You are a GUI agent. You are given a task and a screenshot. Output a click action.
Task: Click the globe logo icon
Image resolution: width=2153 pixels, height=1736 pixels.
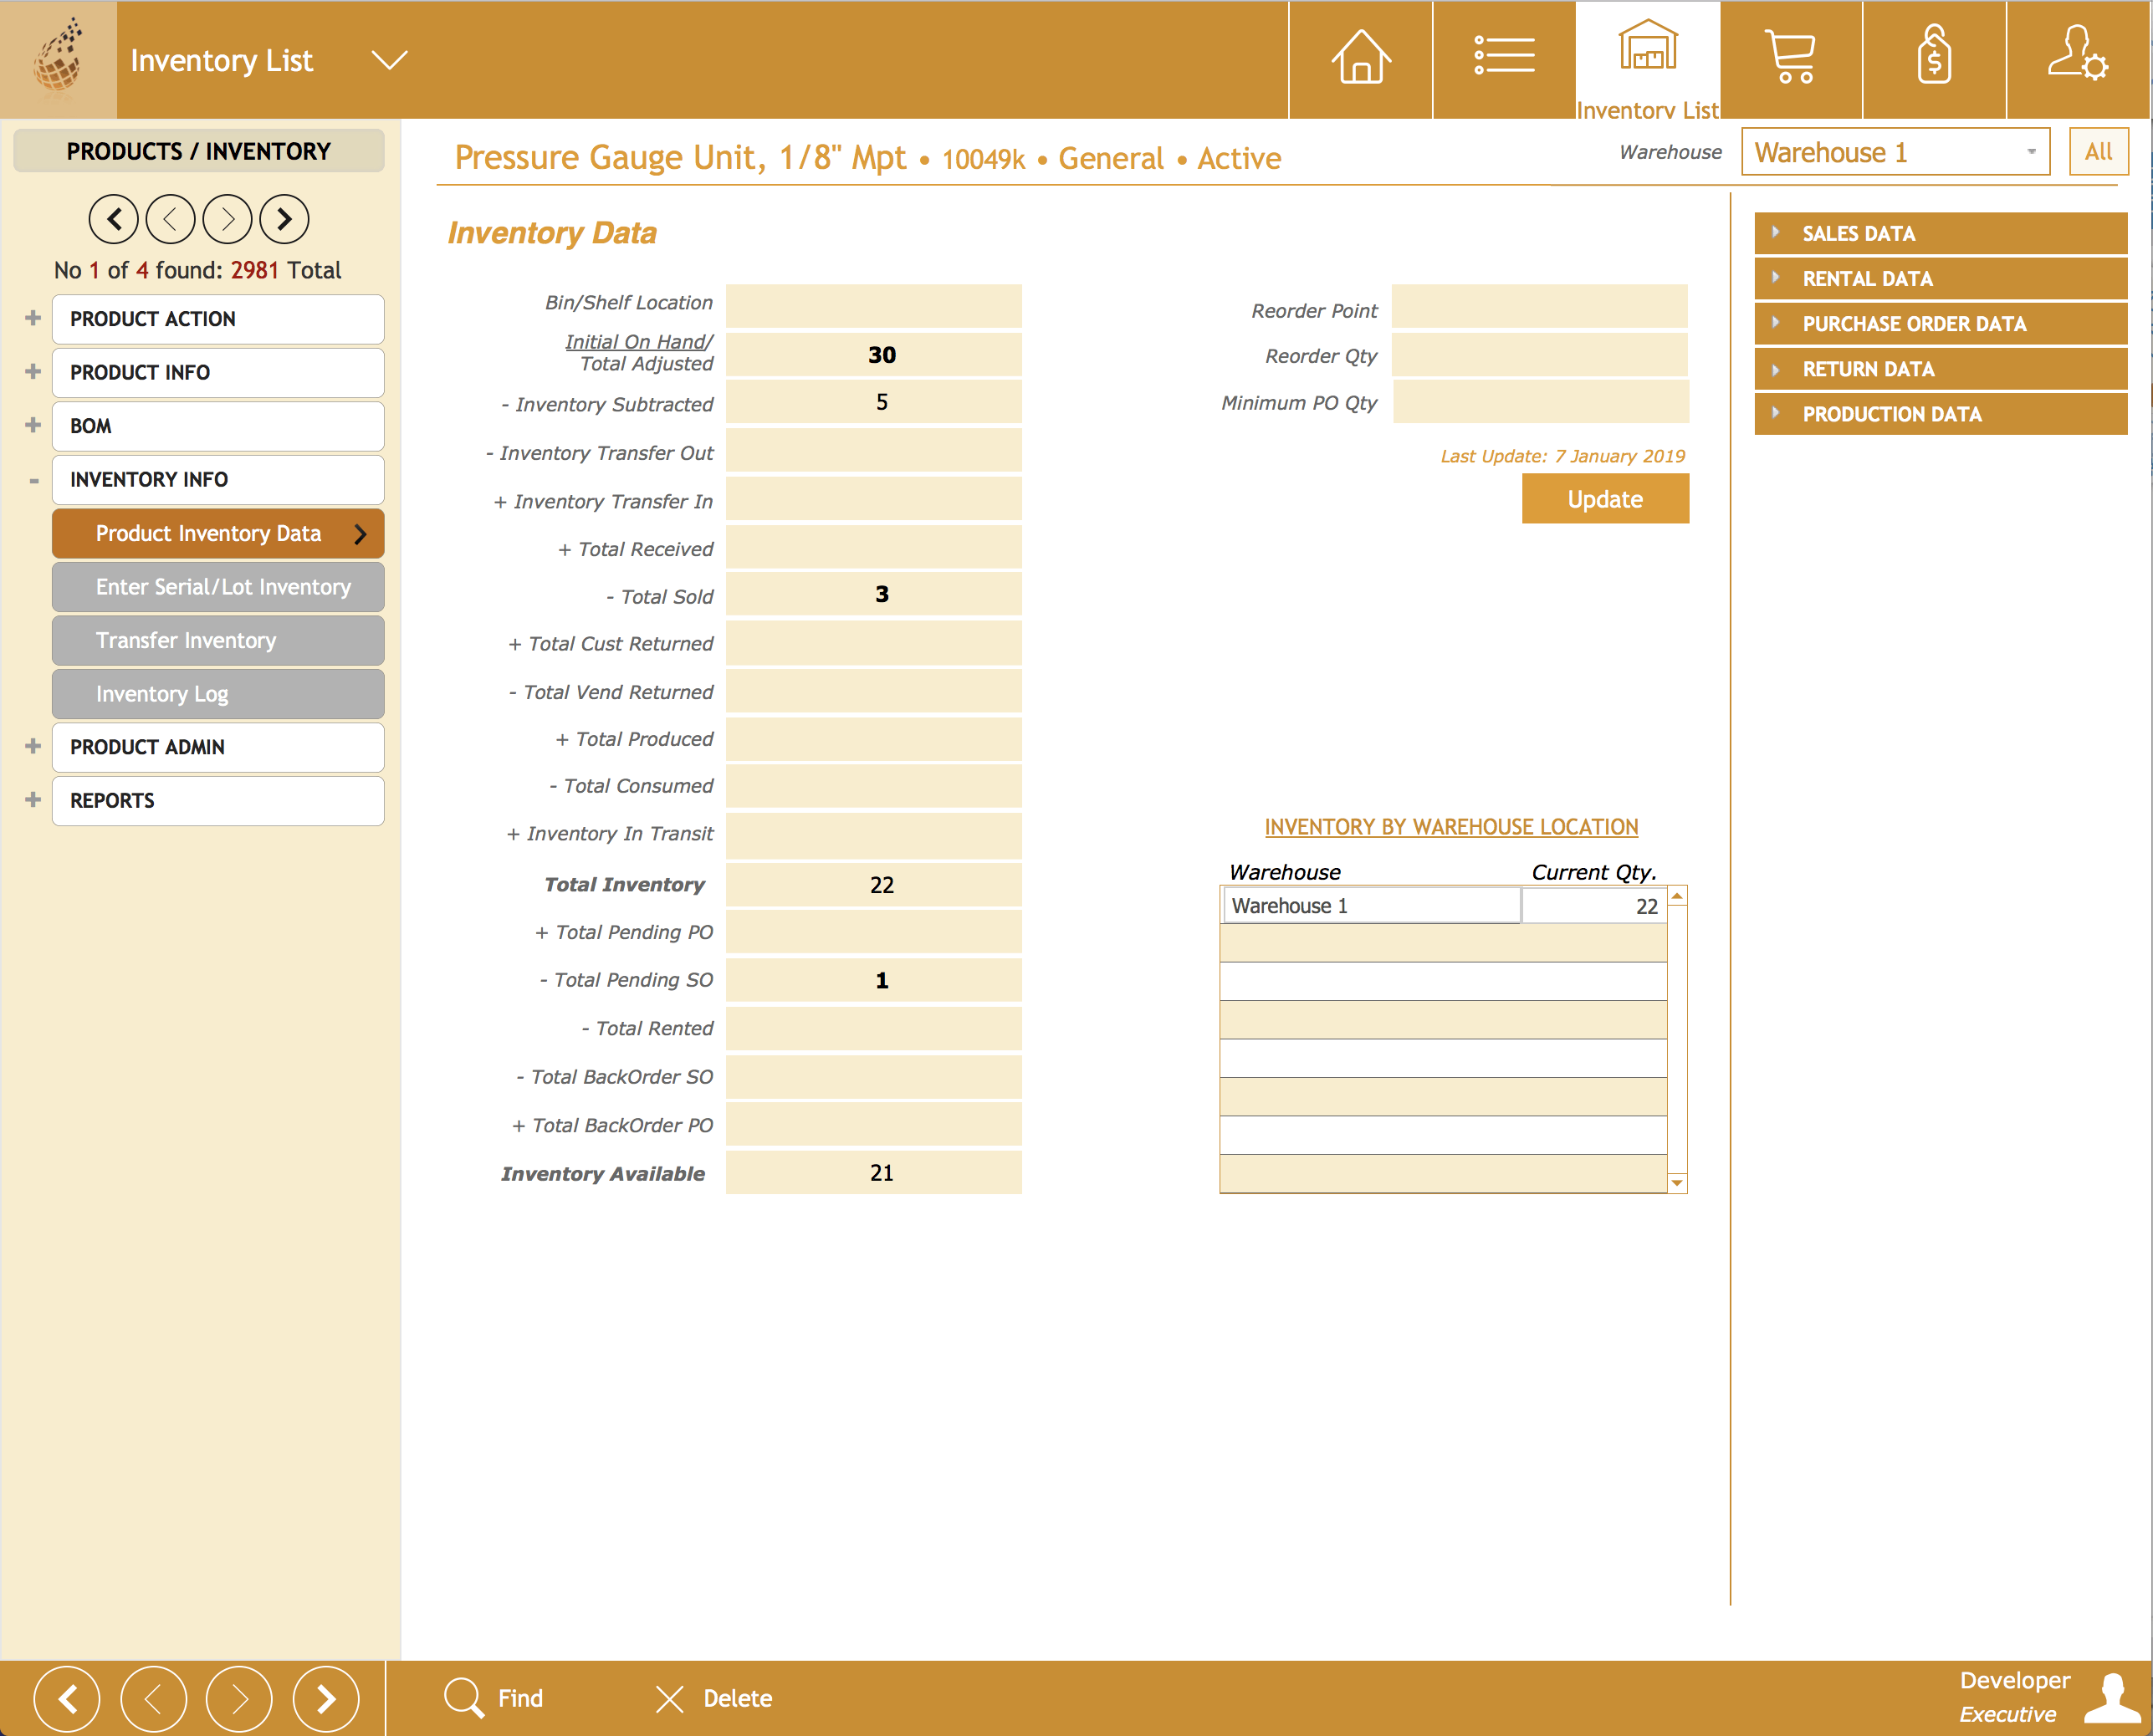[x=58, y=59]
